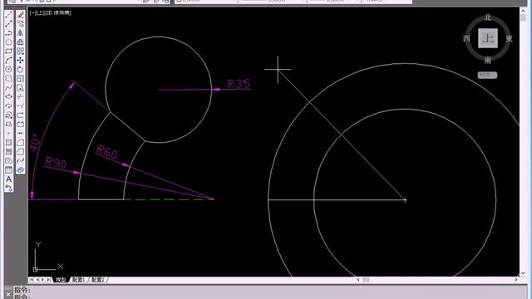Select the Offset tool

click(20, 42)
